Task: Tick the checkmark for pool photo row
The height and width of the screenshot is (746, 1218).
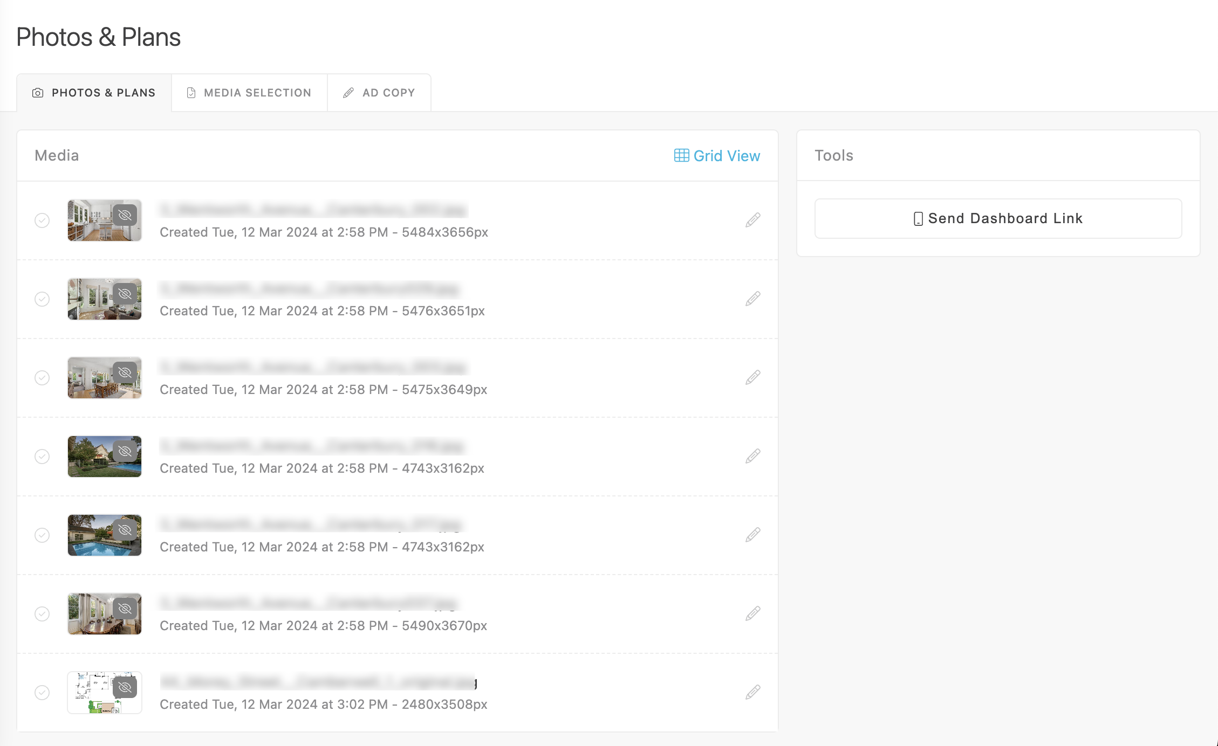Action: (x=42, y=535)
